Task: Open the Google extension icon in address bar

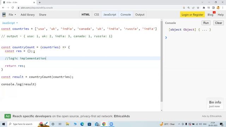Action: [184, 8]
